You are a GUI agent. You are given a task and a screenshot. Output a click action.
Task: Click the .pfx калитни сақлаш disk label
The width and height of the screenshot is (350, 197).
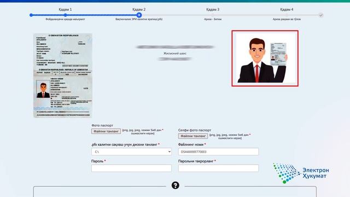124,144
